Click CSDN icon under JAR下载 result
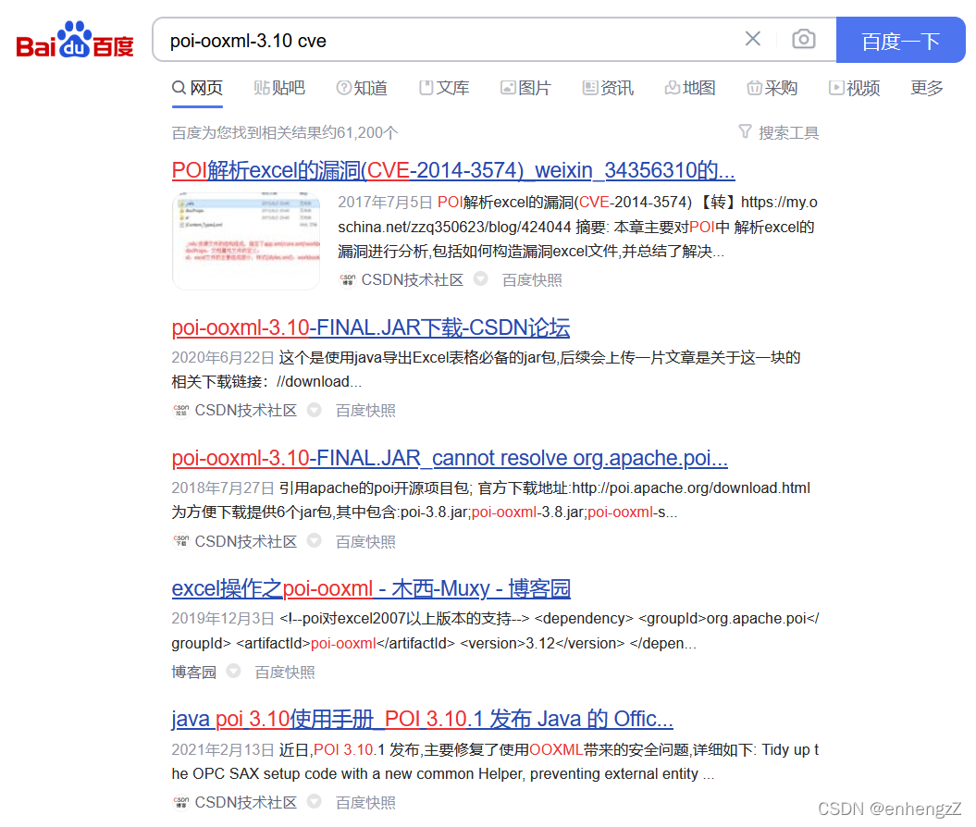The width and height of the screenshot is (976, 827). click(x=180, y=411)
